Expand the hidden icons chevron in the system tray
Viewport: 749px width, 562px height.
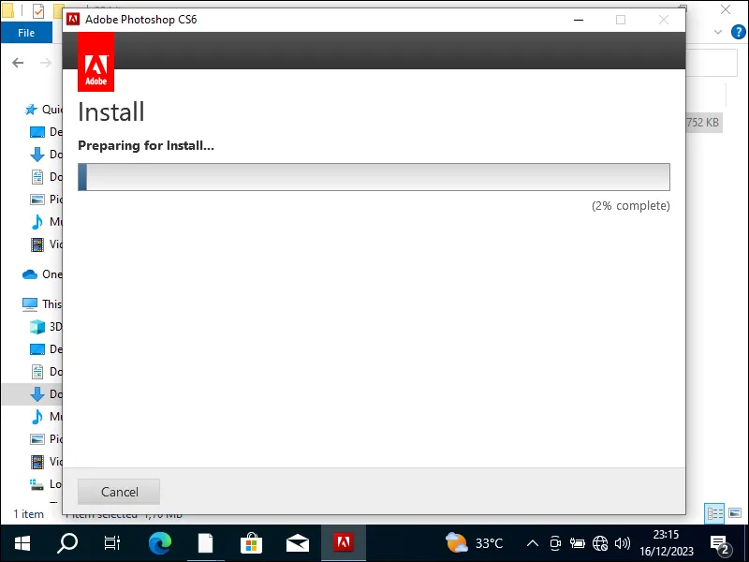click(x=532, y=542)
